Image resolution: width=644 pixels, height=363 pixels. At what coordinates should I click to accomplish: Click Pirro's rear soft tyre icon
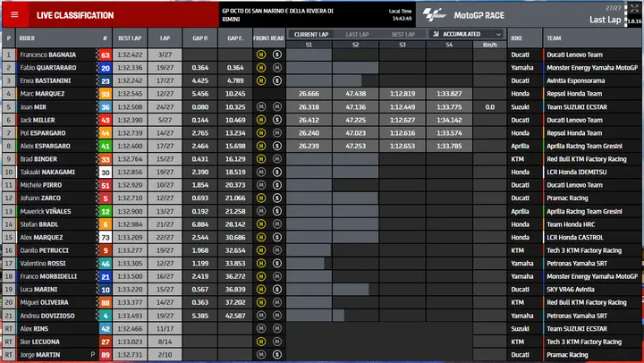pos(277,185)
